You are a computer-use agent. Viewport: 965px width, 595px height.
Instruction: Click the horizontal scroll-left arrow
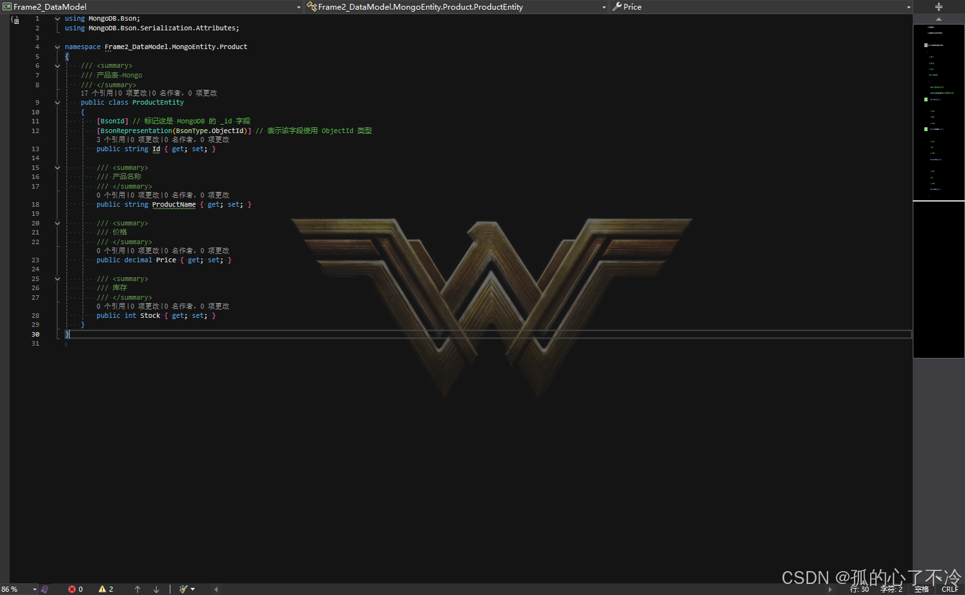pos(216,589)
